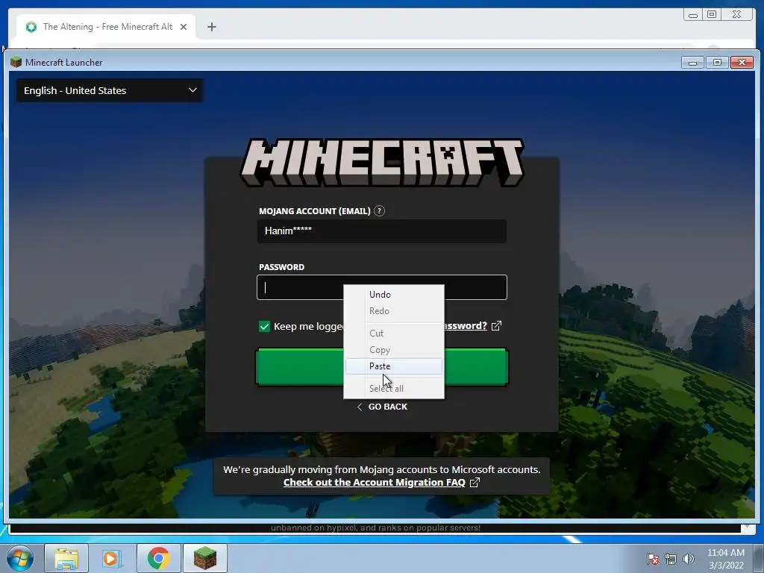Switch to Chrome from the taskbar
Screen dimensions: 764x573
tap(159, 558)
